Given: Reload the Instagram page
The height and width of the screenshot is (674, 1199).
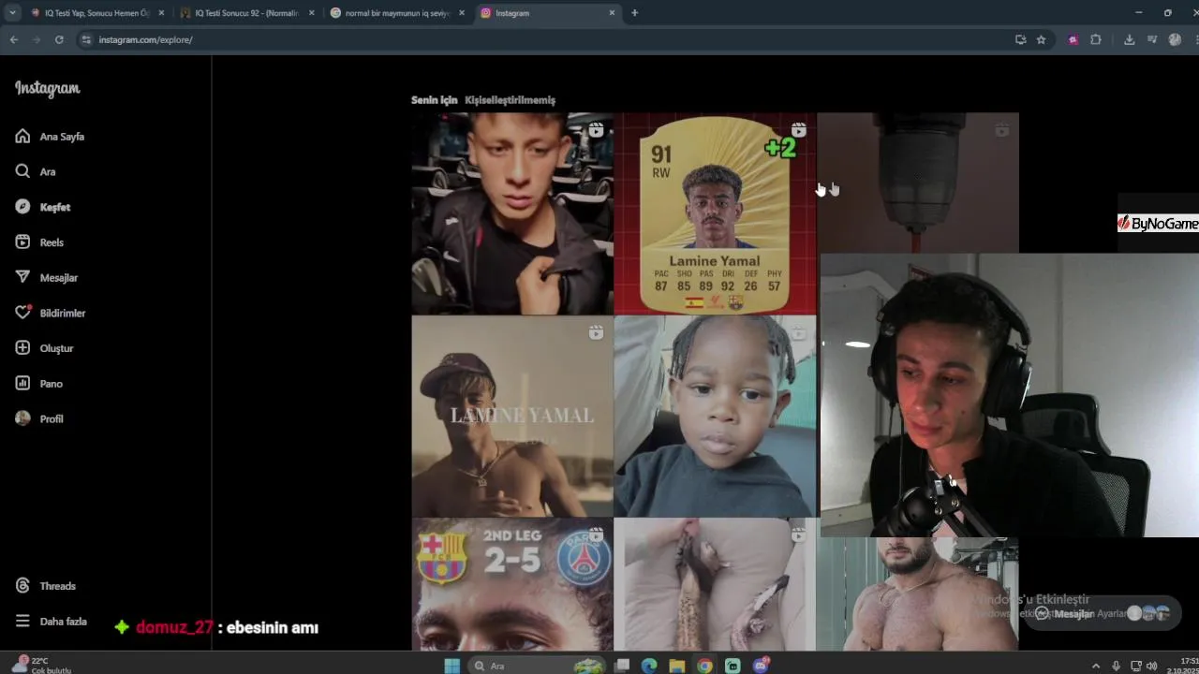Looking at the screenshot, I should (x=59, y=39).
